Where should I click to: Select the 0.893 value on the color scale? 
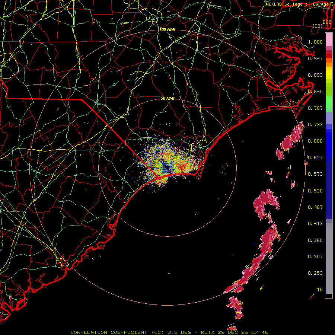[x=315, y=75]
